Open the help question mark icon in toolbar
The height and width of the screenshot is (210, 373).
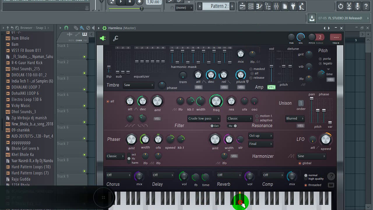[x=366, y=6]
